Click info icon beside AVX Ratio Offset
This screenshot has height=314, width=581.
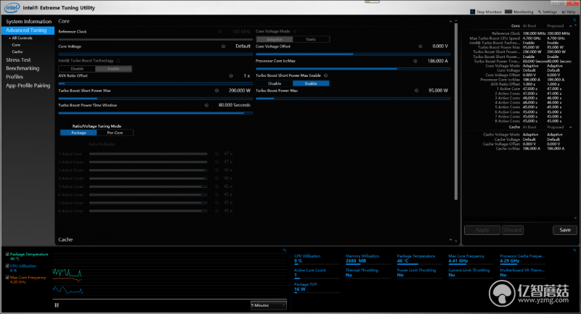(x=231, y=76)
